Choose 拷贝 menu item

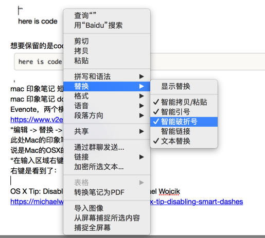click(107, 51)
